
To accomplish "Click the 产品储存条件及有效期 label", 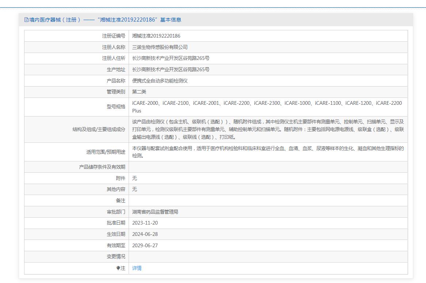I will tap(102, 167).
